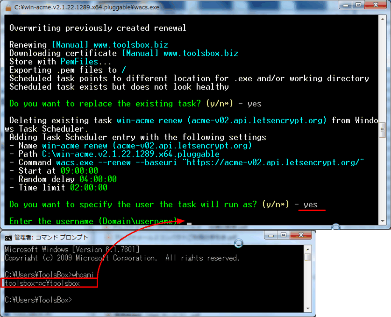Click scroll-up arrow in wacs.exe console
Image resolution: width=391 pixels, height=317 pixels.
pos(383,19)
